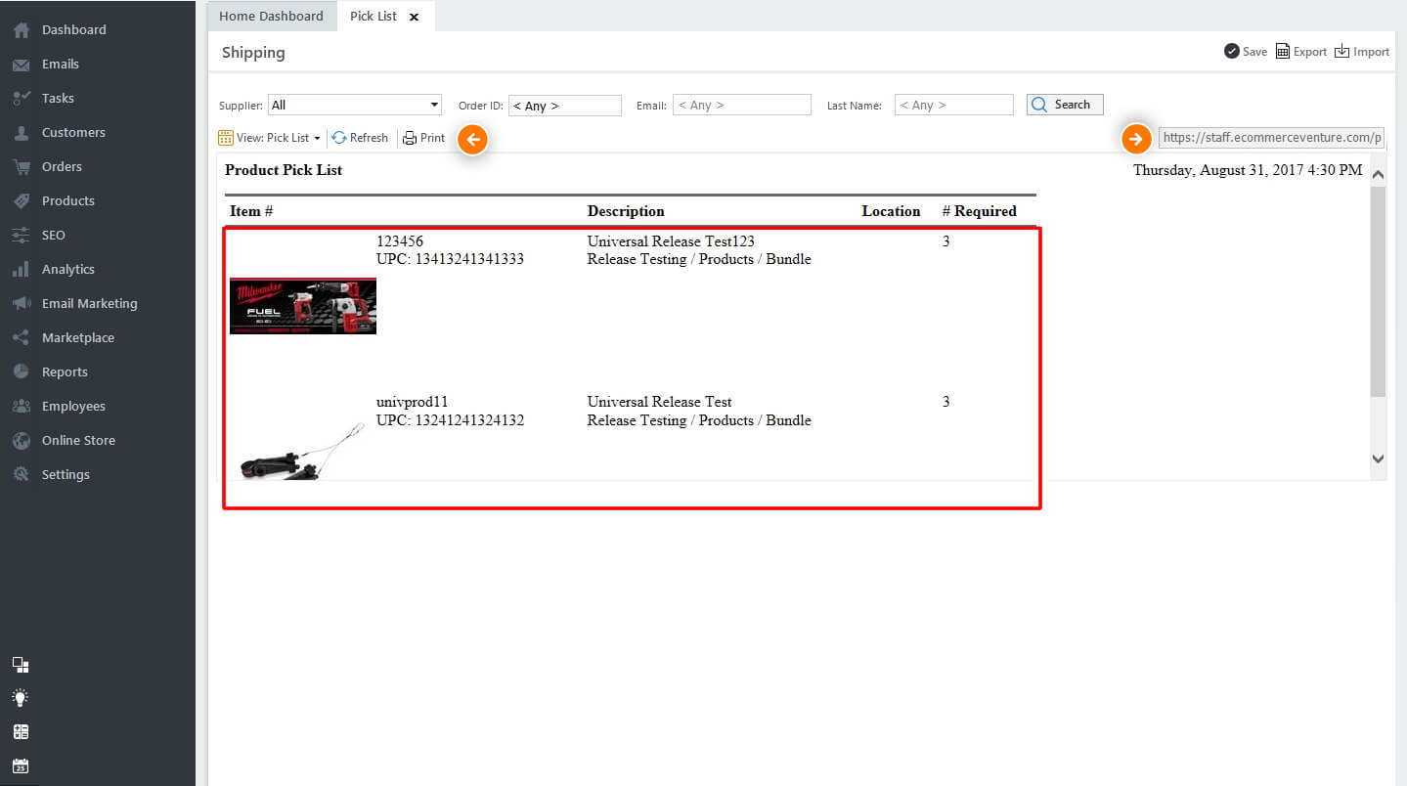Click the Orders shopping cart icon
This screenshot has height=786, width=1407.
(21, 167)
